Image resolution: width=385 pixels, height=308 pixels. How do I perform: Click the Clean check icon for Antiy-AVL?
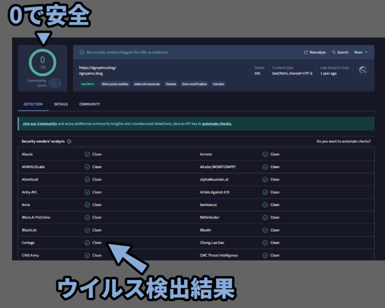pos(87,192)
